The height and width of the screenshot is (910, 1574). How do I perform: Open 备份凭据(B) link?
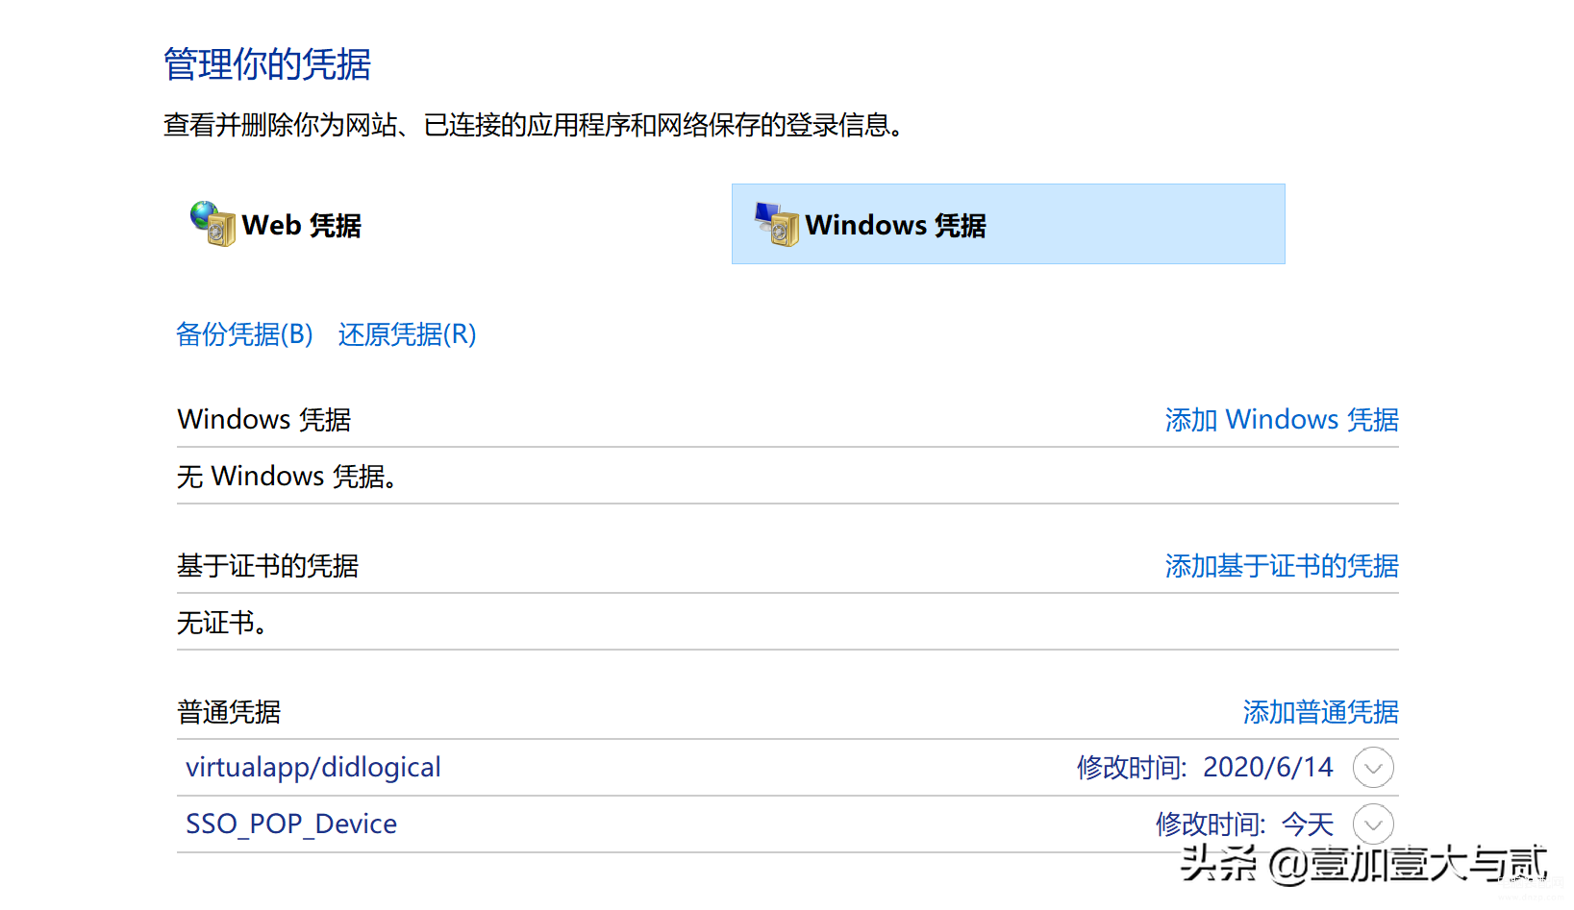(x=244, y=334)
